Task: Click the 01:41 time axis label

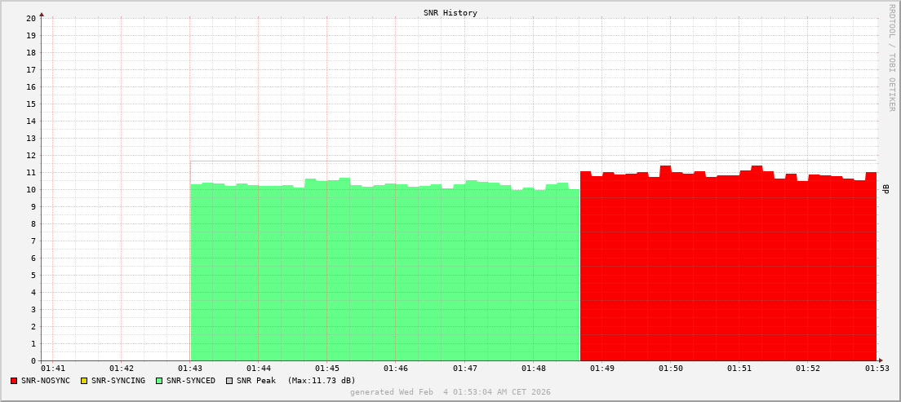Action: click(52, 369)
